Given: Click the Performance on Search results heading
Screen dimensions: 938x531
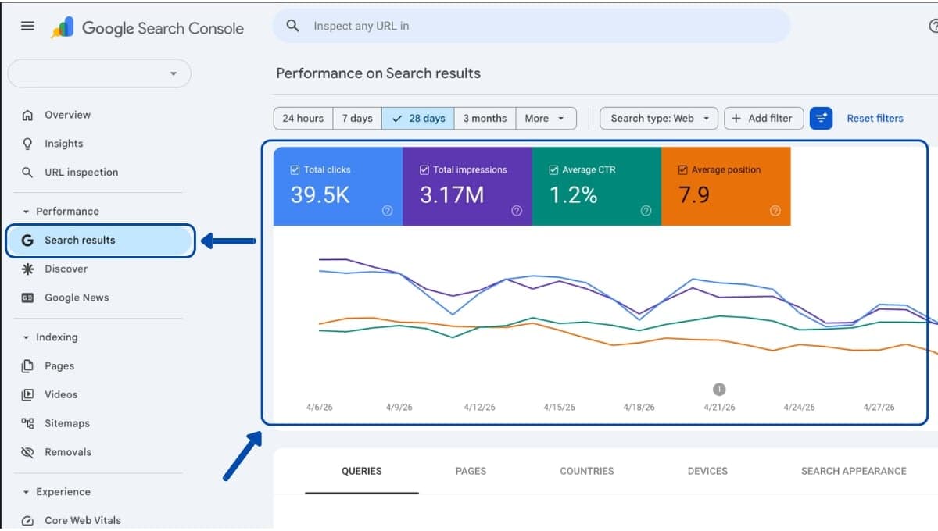Looking at the screenshot, I should point(378,73).
